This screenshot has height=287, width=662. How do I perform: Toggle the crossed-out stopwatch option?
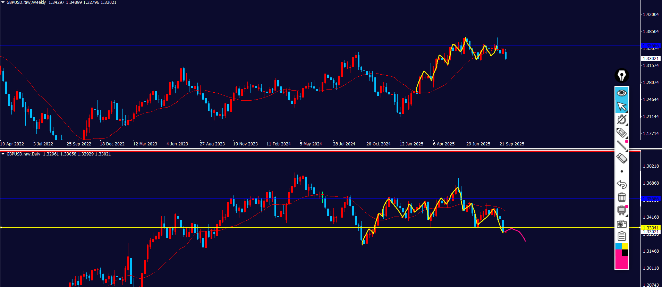coord(621,119)
